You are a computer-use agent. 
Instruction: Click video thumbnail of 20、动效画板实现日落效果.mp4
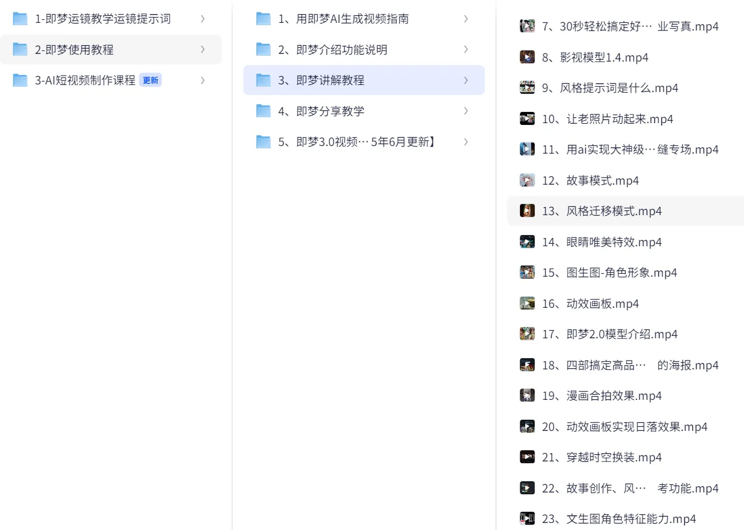527,426
